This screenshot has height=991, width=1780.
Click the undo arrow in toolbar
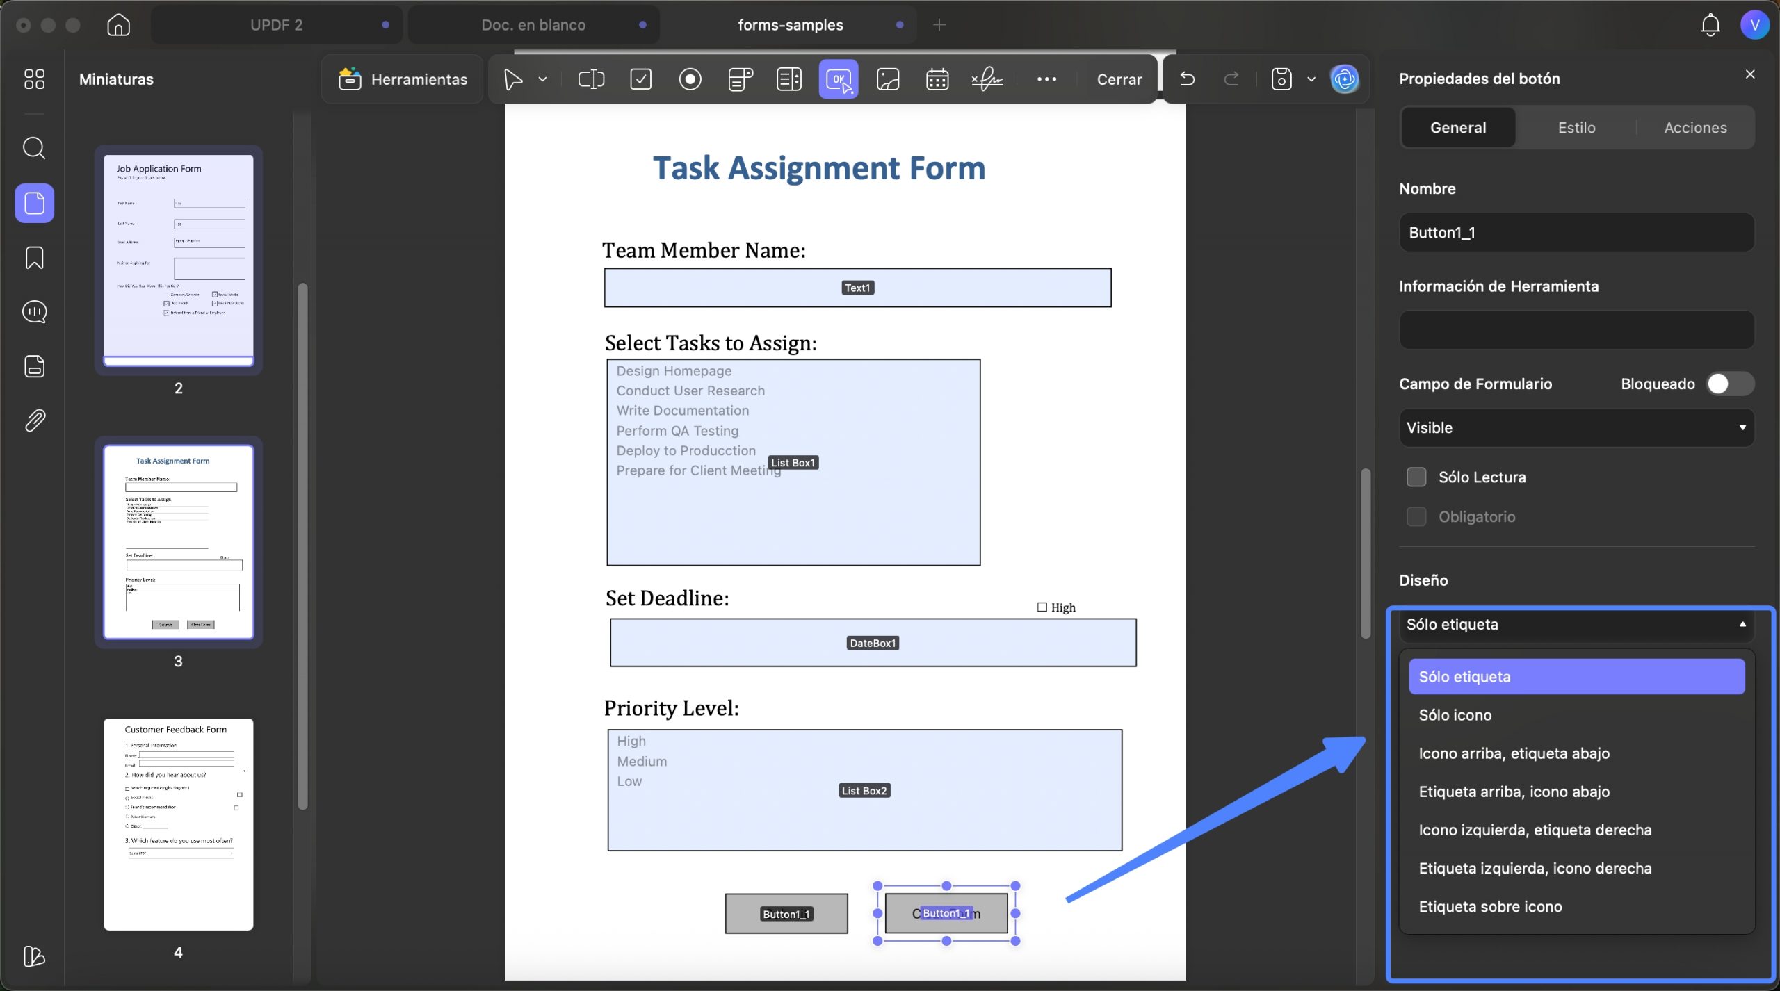click(1187, 79)
